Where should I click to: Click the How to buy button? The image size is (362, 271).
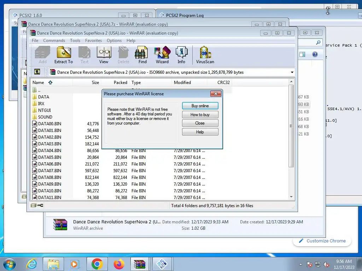pos(200,115)
